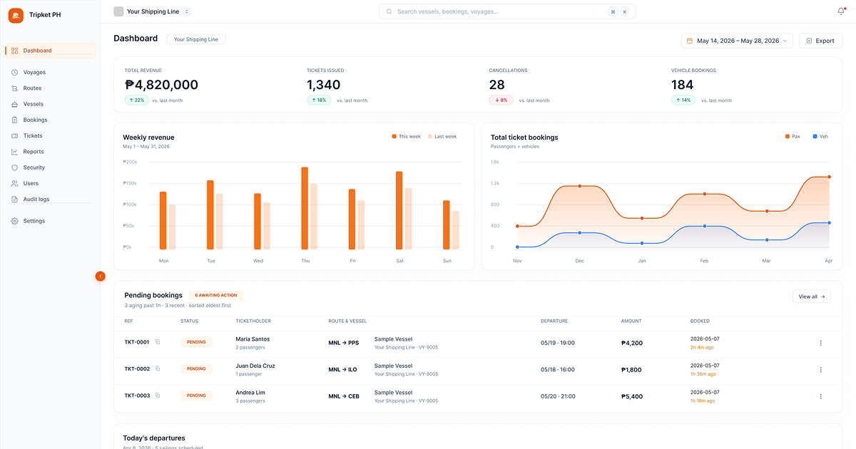This screenshot has height=449, width=856.
Task: Copy reference TKT-0002 with copy icon
Action: (158, 368)
